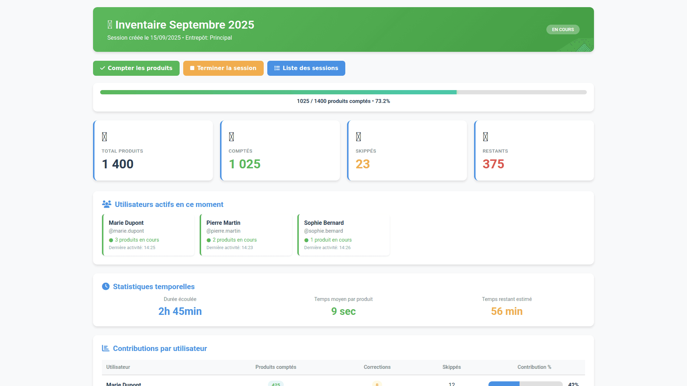
Task: Select Marie Dupont's user card
Action: [x=148, y=234]
